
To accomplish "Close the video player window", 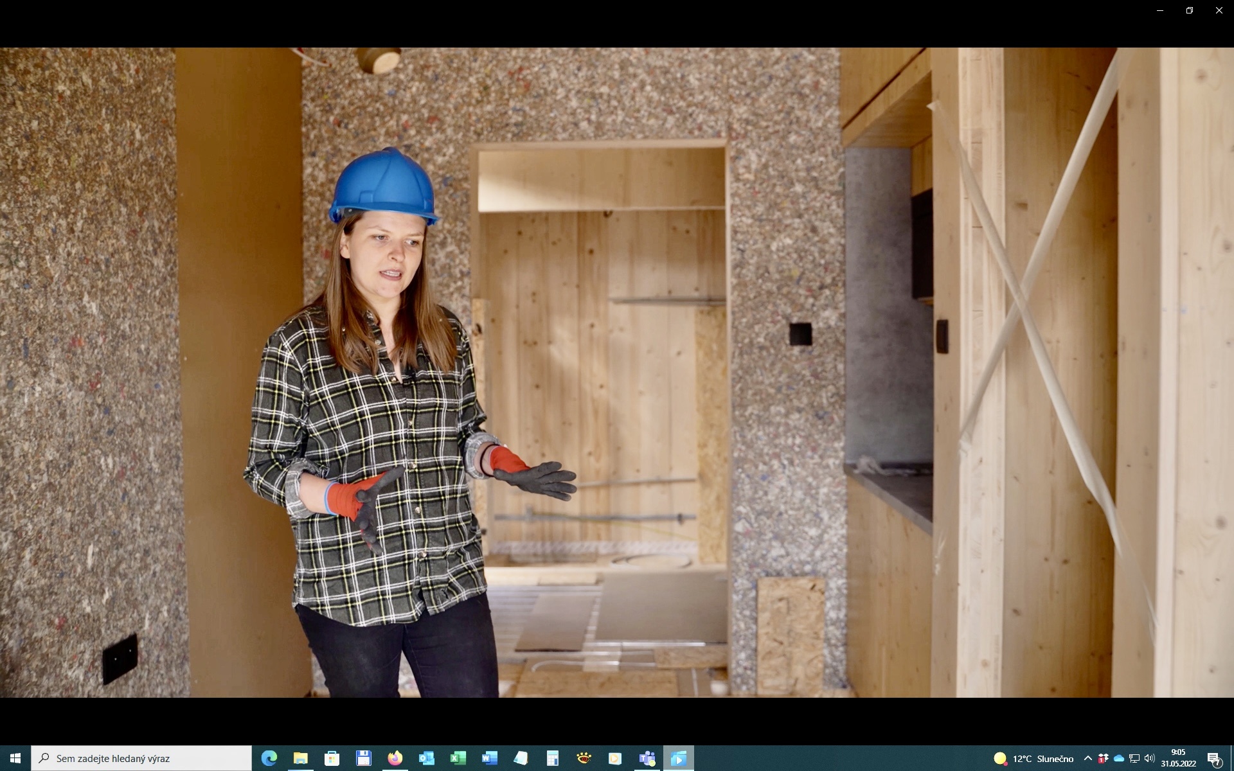I will pyautogui.click(x=1219, y=10).
